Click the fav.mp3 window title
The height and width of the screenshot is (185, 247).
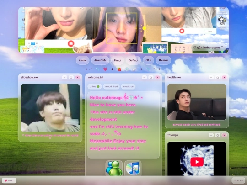point(173,135)
